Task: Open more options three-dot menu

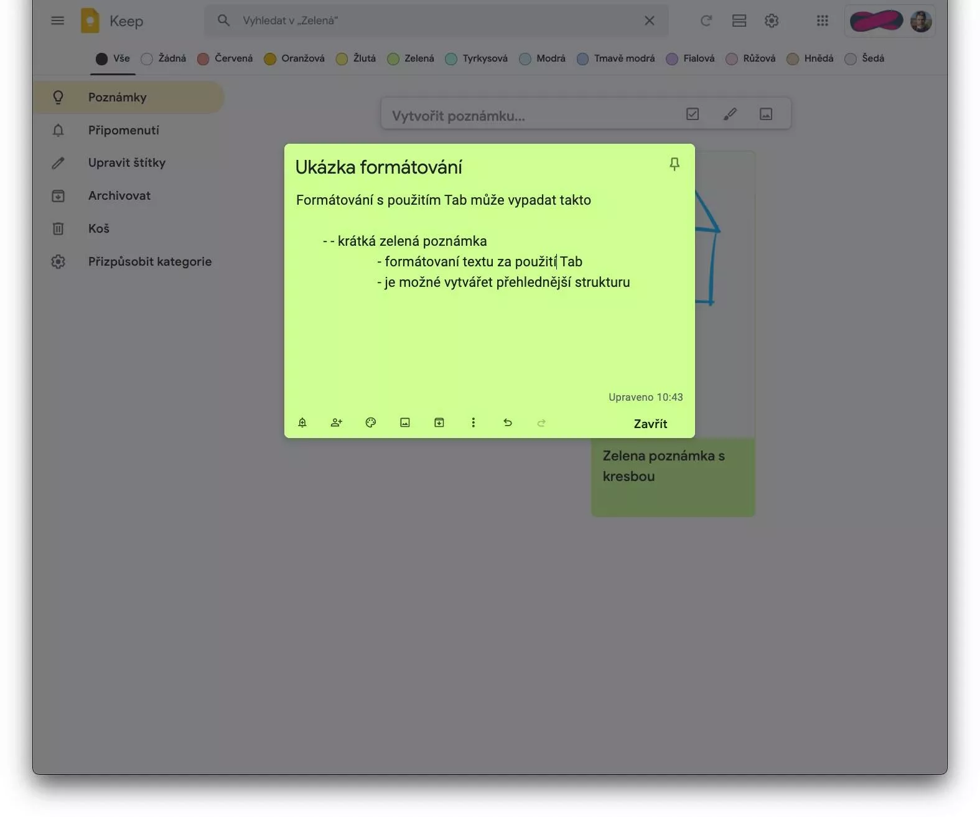Action: [474, 423]
